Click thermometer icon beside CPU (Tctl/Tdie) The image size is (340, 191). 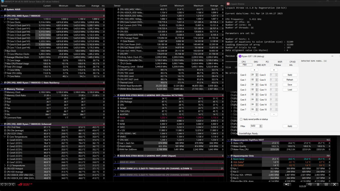5,127
